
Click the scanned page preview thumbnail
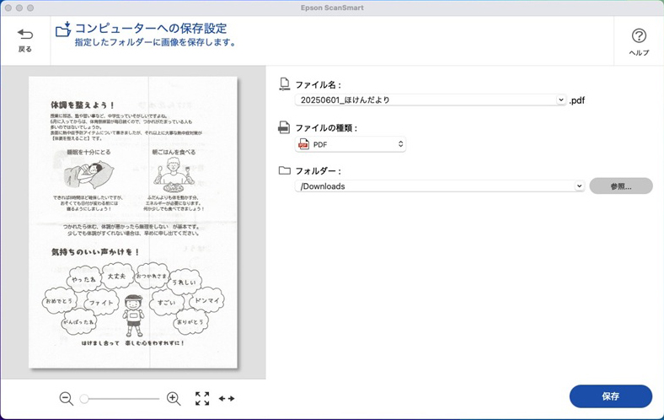tap(133, 222)
